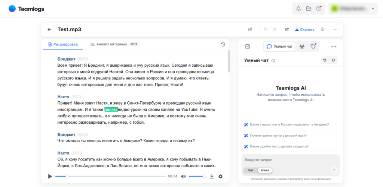The image size is (383, 187).
Task: Open file info icon
Action: pos(322,29)
